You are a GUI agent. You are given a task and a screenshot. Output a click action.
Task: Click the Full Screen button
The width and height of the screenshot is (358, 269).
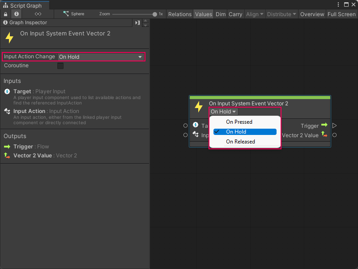click(x=341, y=14)
